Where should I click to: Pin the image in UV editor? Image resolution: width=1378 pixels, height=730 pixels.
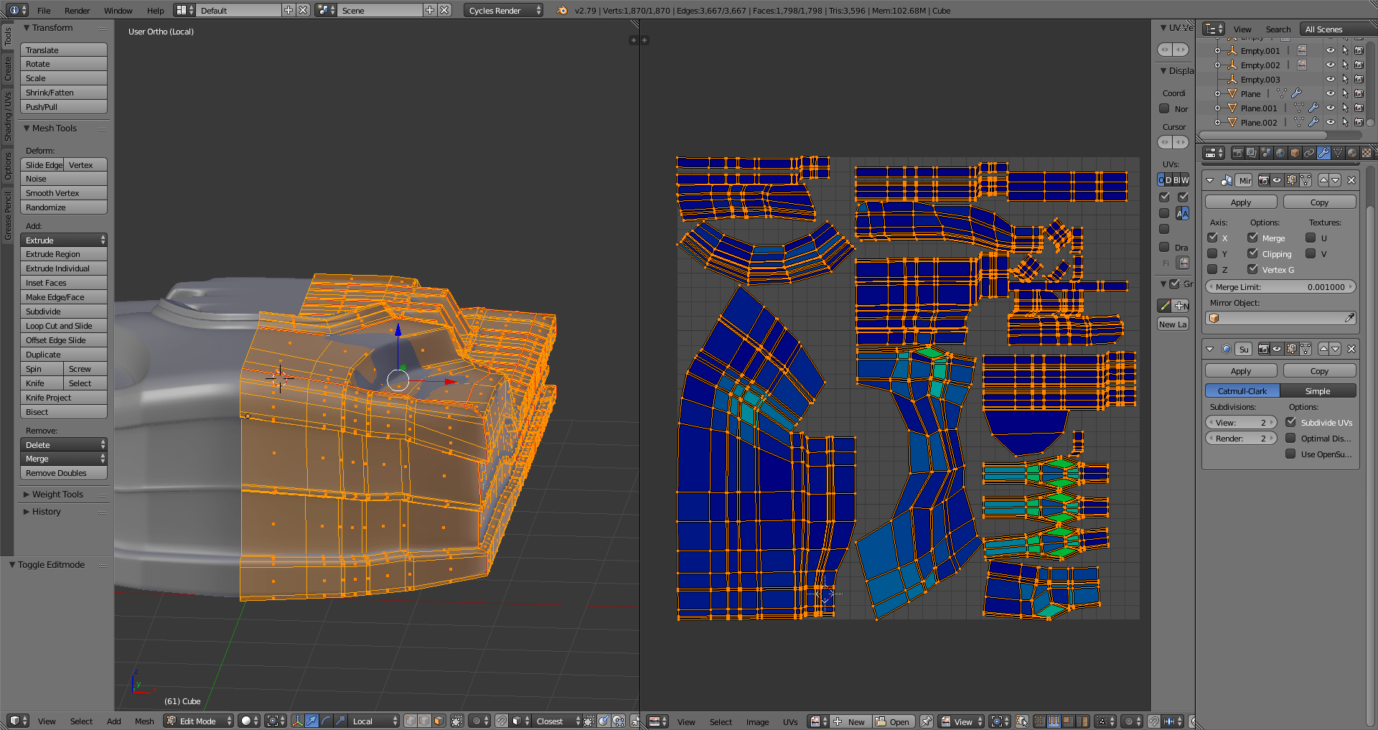tap(927, 721)
